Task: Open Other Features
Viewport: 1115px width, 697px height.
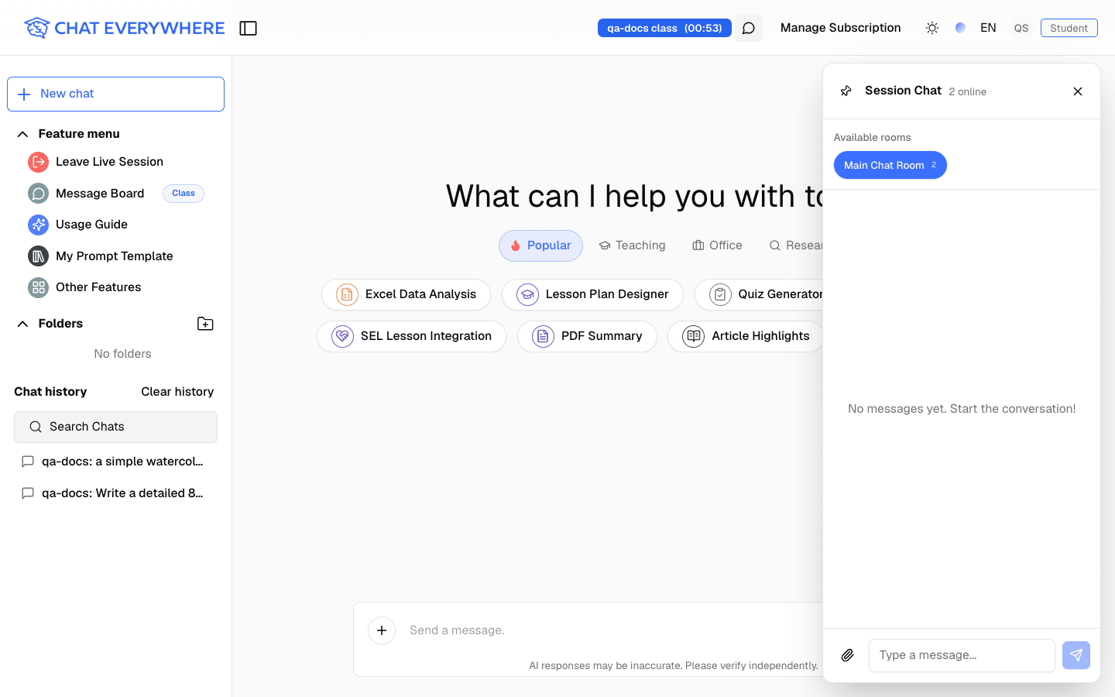Action: point(98,287)
